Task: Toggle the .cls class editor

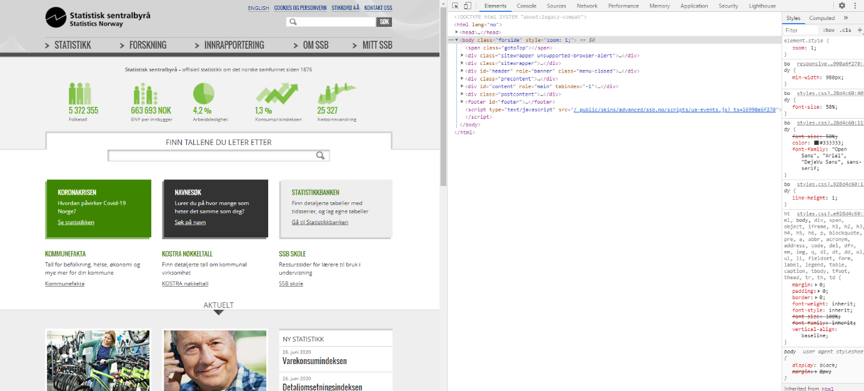Action: coord(845,30)
